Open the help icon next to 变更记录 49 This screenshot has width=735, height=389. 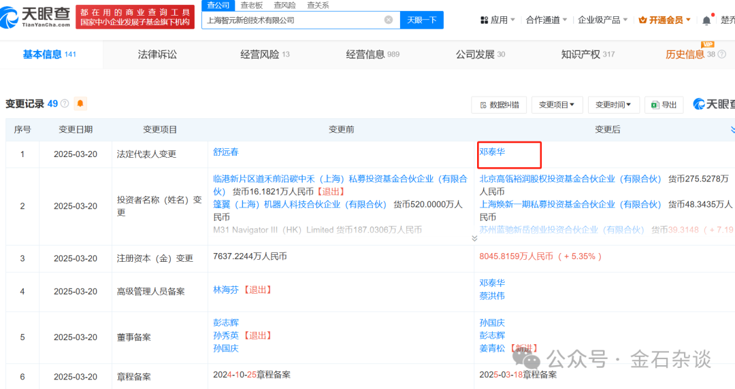(x=65, y=103)
